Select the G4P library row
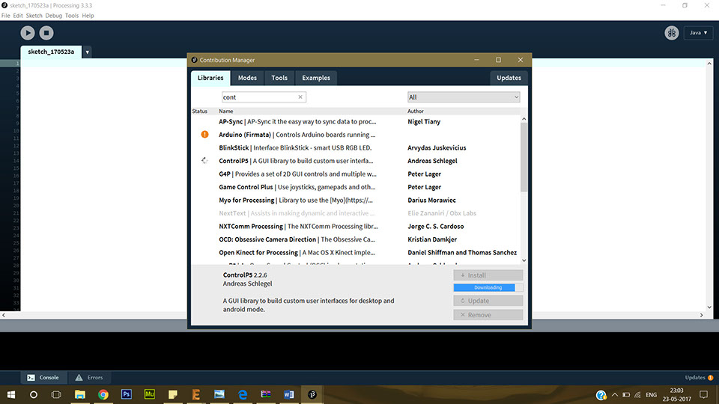Screen dimensions: 719x404 pos(356,174)
